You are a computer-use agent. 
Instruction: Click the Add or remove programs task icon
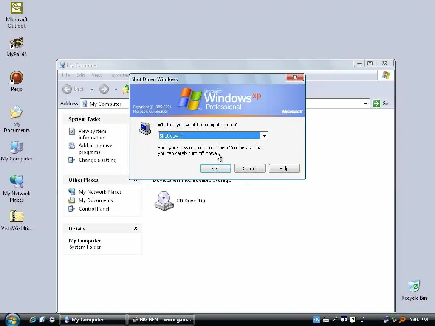point(72,146)
